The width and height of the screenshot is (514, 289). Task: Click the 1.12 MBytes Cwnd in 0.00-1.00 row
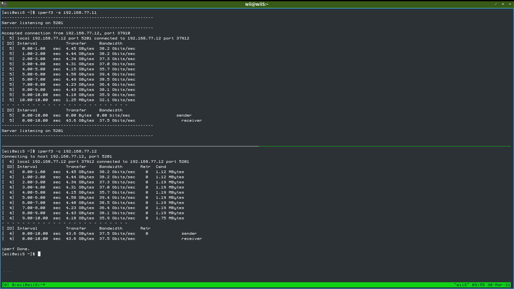point(170,172)
